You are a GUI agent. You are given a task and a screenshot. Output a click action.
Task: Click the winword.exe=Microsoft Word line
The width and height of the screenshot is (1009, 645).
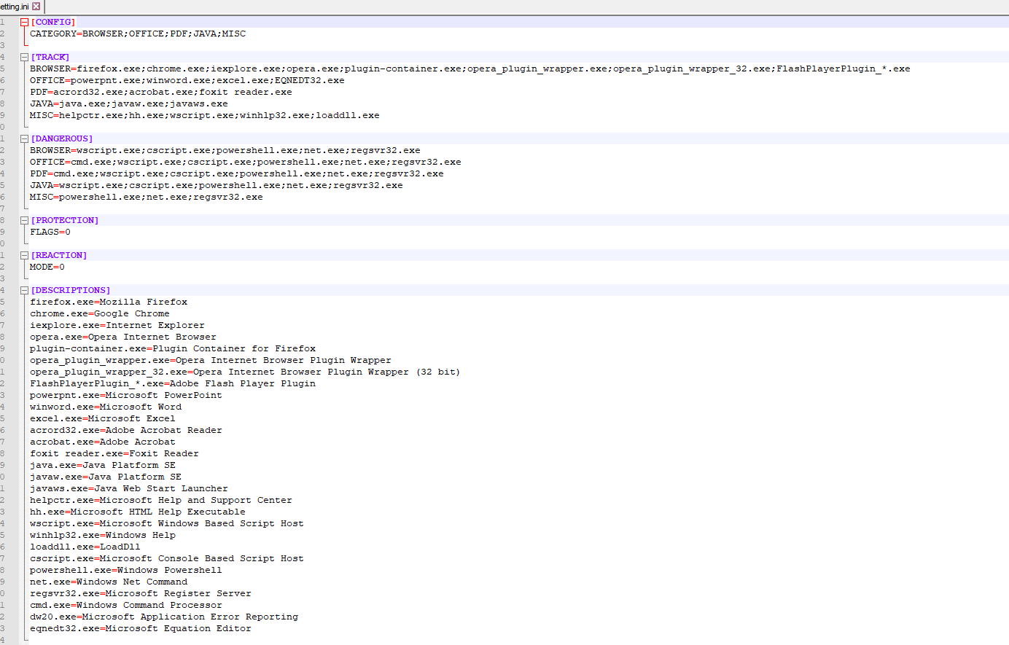point(106,407)
